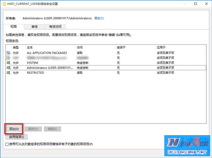212x158 pixels.
Task: Switch to the 有效访问 effective access tab
Action: [x=55, y=27]
